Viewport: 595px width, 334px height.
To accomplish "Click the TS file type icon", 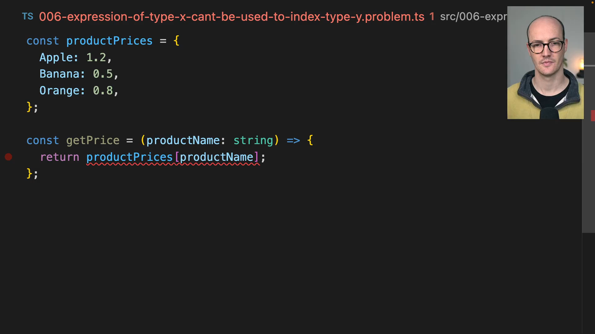I will click(28, 17).
